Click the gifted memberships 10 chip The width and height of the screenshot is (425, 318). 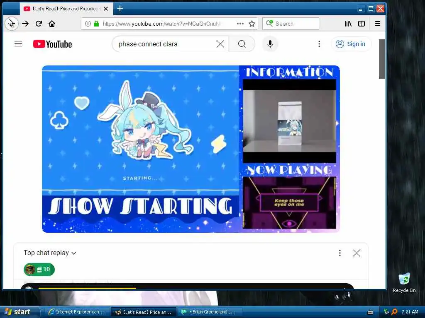39,270
